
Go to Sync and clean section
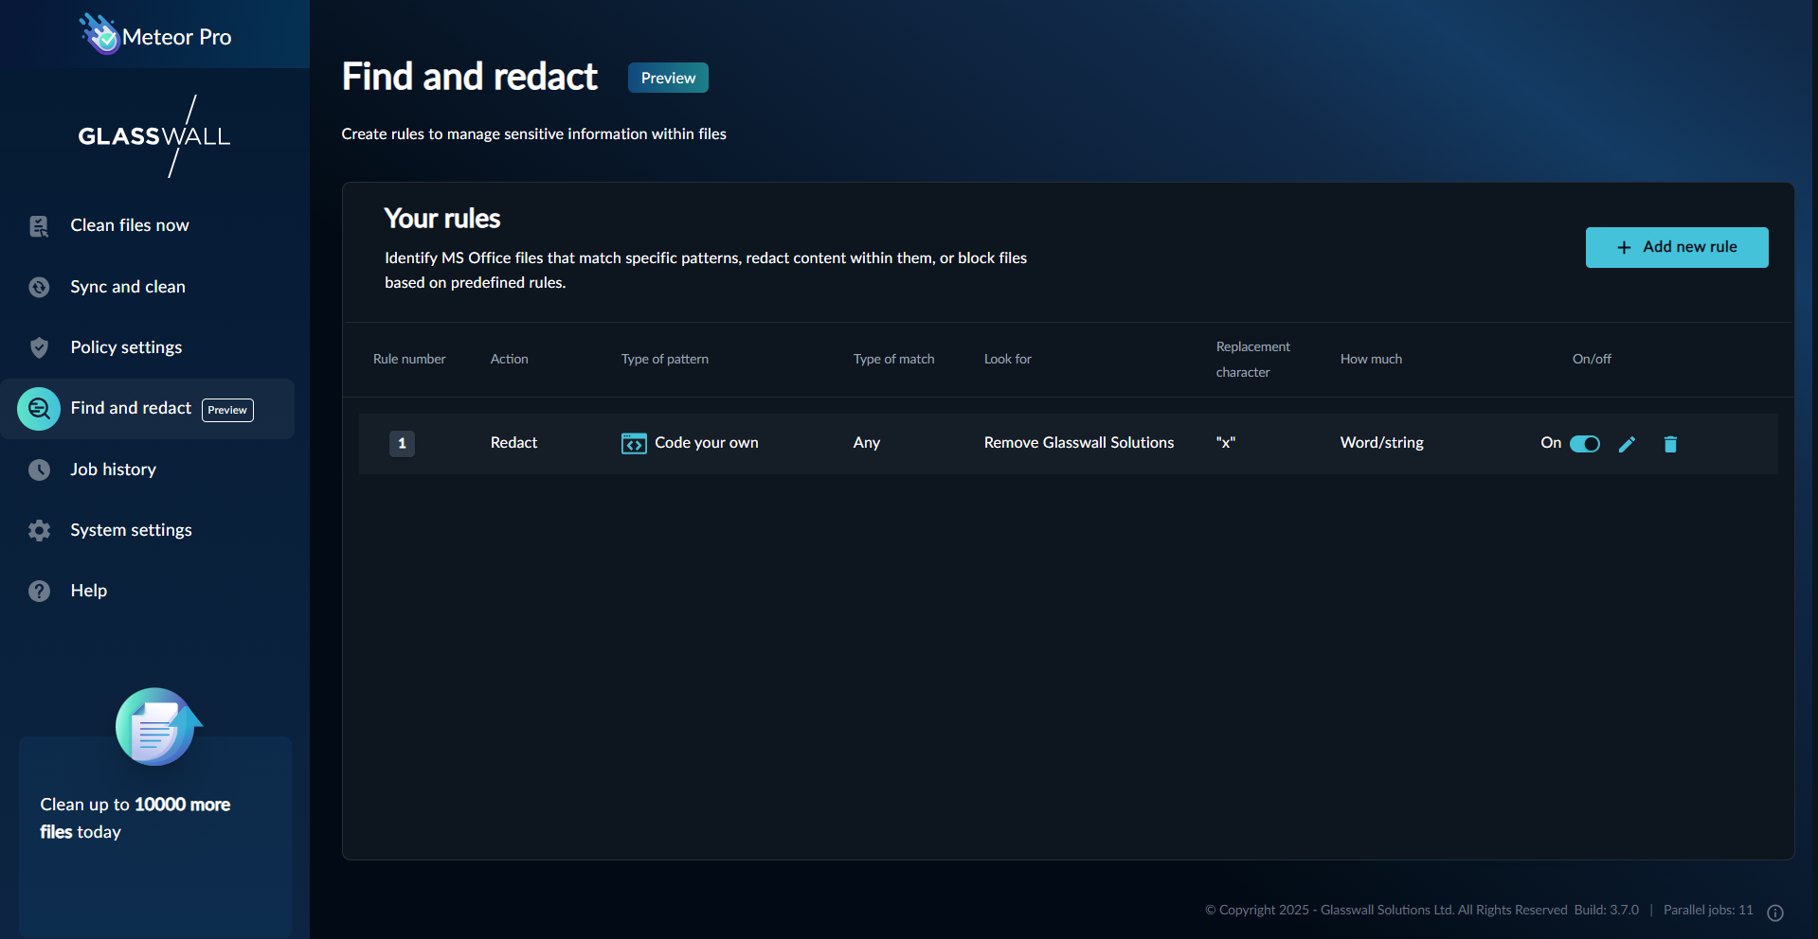(128, 287)
